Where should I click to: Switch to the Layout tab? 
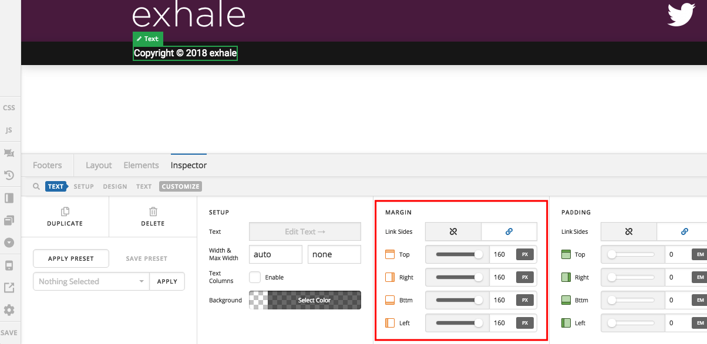99,165
